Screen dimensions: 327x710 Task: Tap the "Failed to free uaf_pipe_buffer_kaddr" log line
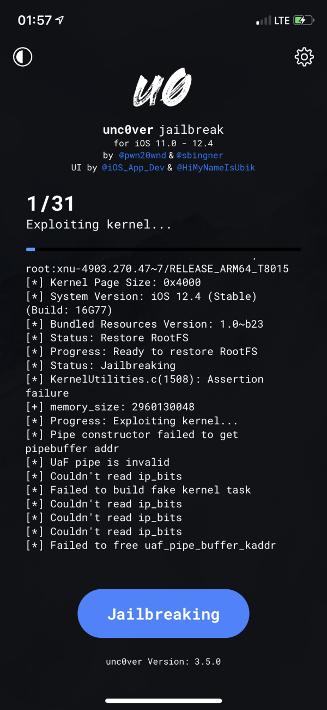coord(151,545)
